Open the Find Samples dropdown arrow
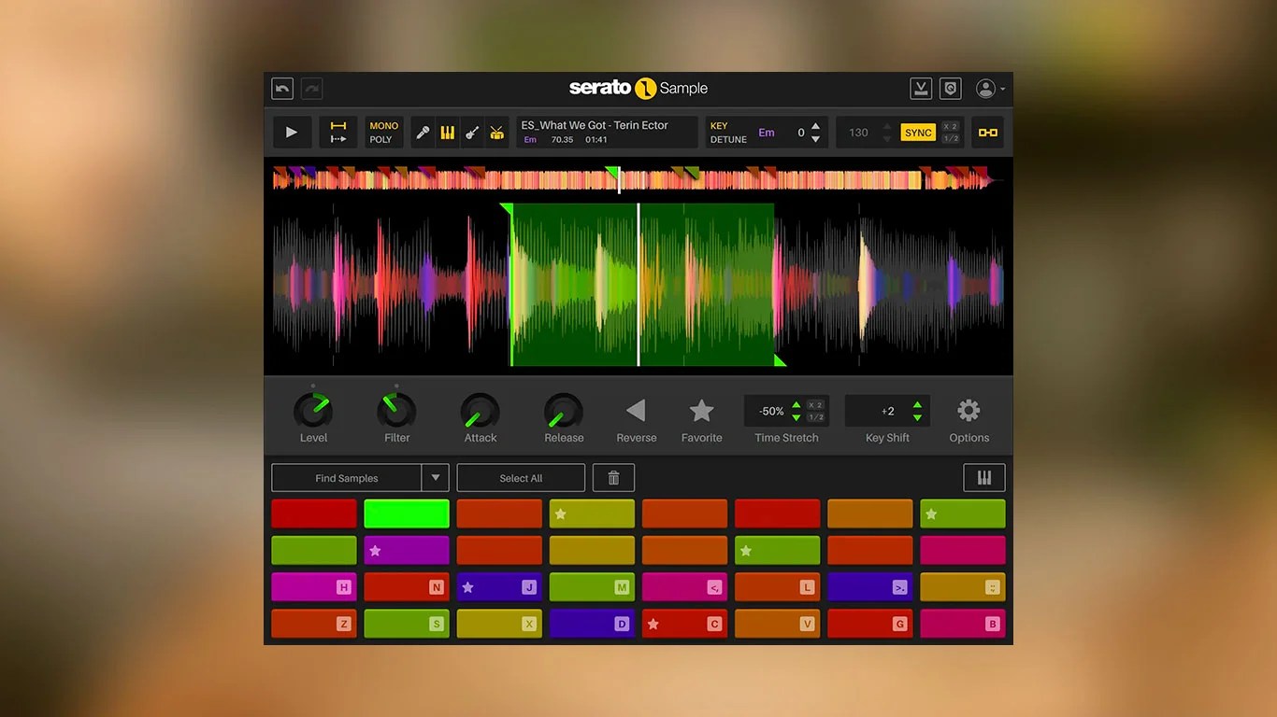This screenshot has width=1277, height=717. click(x=436, y=477)
